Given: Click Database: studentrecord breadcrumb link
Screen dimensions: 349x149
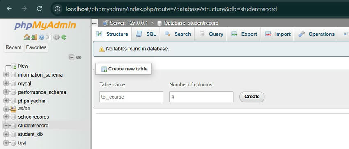Looking at the screenshot, I should pos(191,23).
